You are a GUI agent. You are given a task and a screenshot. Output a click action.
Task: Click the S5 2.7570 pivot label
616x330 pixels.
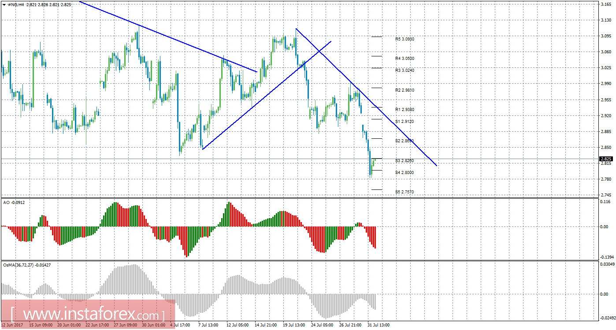[404, 192]
